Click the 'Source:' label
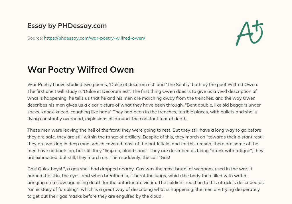Viewport: 292px width, 204px height. (35, 38)
